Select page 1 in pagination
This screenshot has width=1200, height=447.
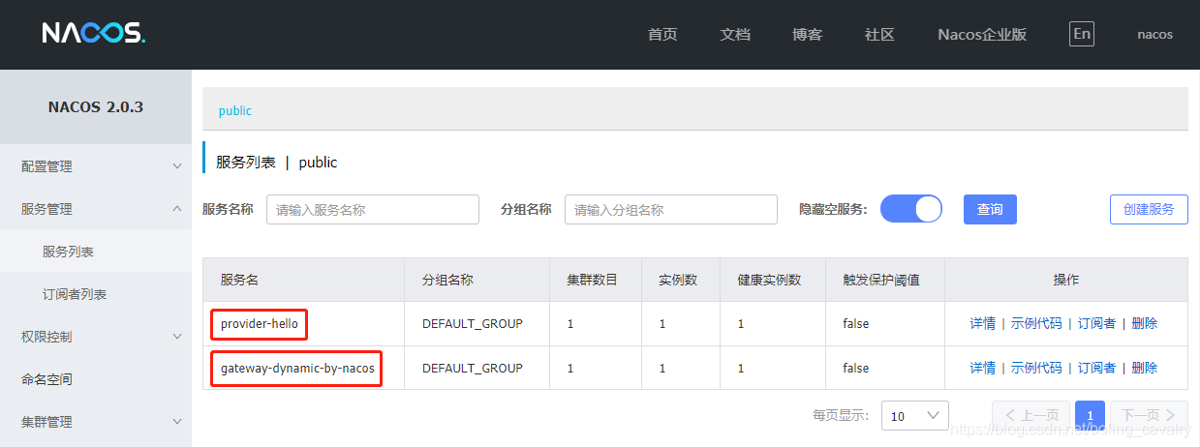pos(1090,416)
